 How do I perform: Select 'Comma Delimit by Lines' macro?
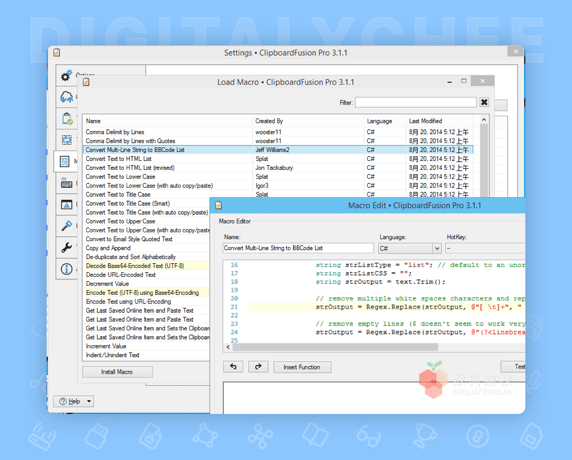tap(278, 132)
